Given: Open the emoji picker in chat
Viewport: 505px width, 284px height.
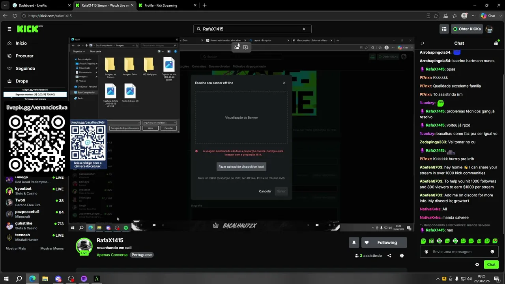Looking at the screenshot, I should [492, 252].
